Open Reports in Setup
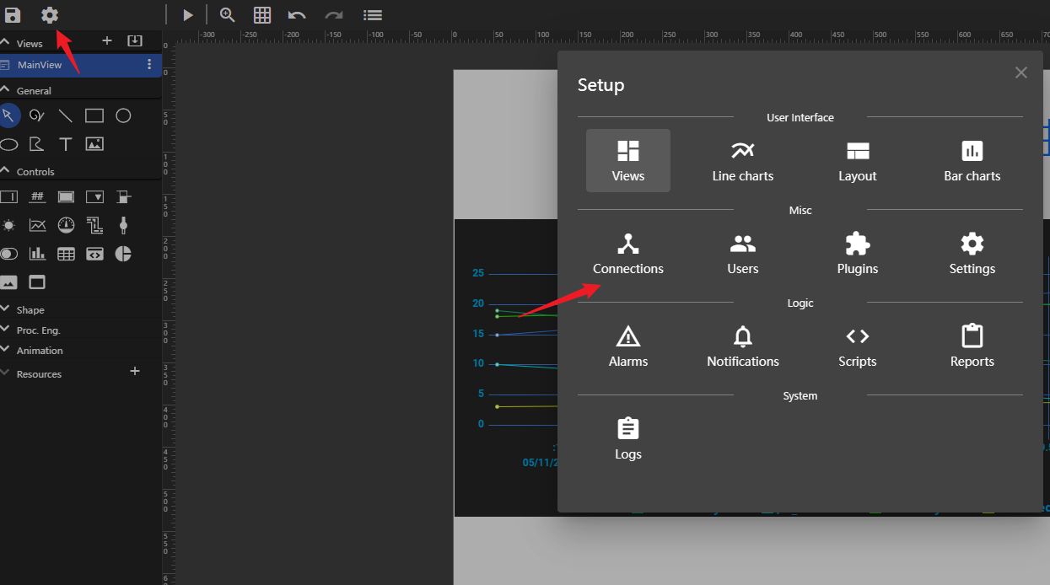Image resolution: width=1050 pixels, height=585 pixels. [972, 346]
